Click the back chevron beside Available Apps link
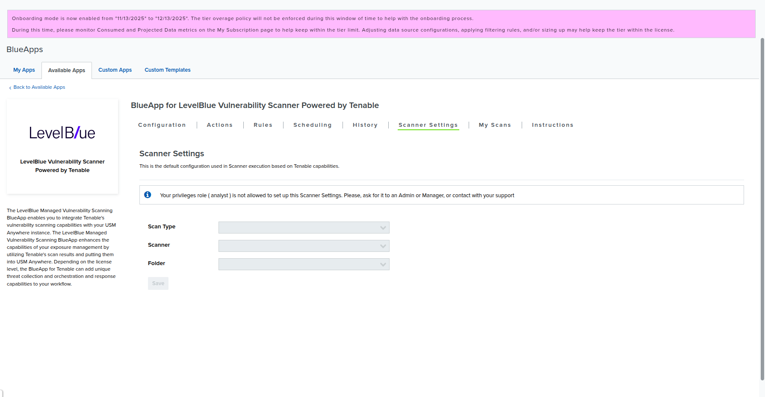The height and width of the screenshot is (397, 765). point(10,88)
